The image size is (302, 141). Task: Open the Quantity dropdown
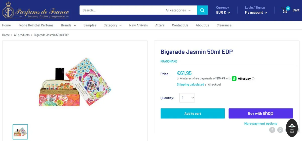click(187, 98)
